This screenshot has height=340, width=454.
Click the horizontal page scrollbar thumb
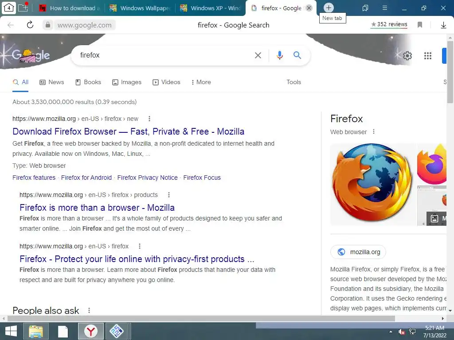click(201, 319)
